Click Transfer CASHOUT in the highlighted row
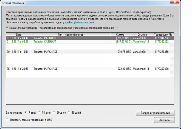The width and height of the screenshot is (192, 129). coord(45,38)
